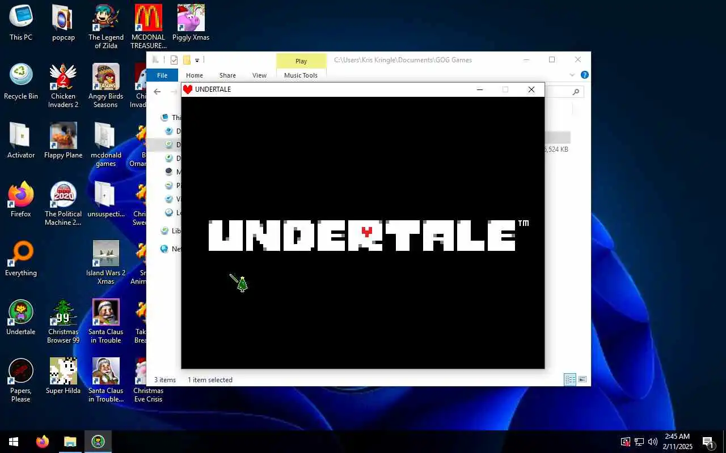This screenshot has height=453, width=726.
Task: Click the Properties checkmark in Explorer quick access toolbar
Action: coord(174,60)
